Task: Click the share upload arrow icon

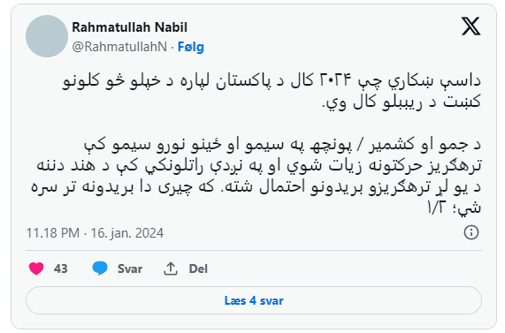Action: (x=171, y=269)
